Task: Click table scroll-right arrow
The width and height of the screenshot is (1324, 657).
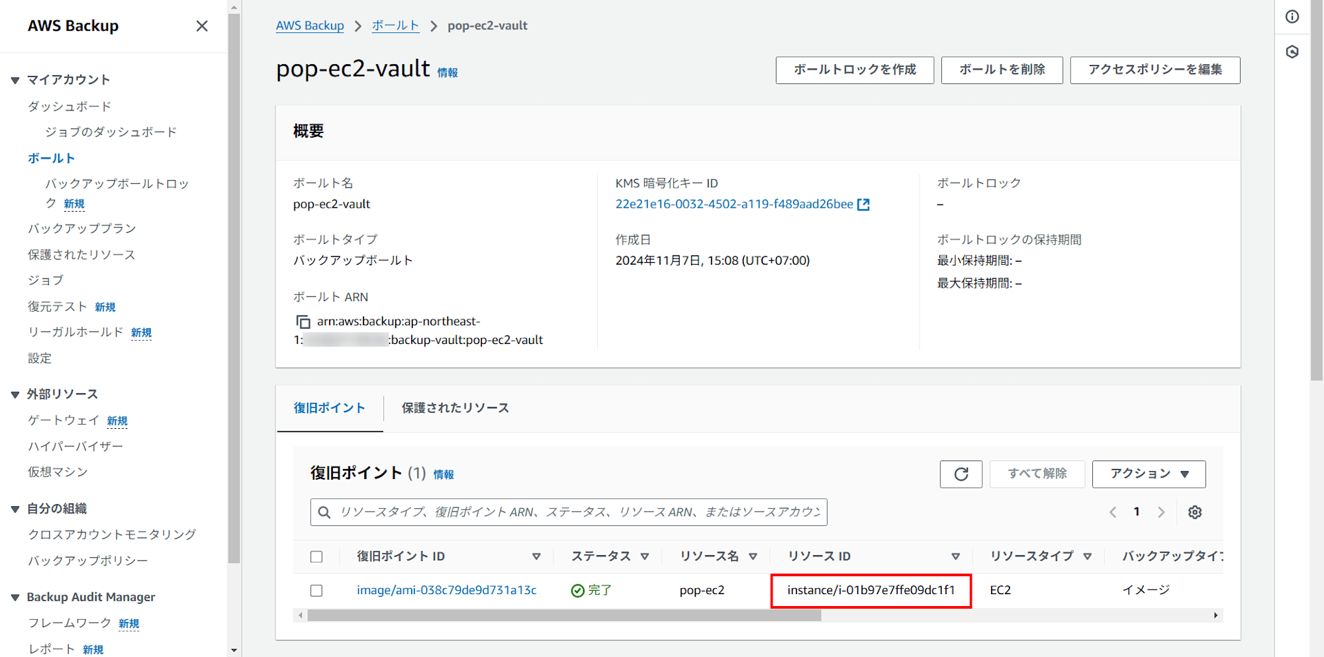Action: tap(1215, 615)
